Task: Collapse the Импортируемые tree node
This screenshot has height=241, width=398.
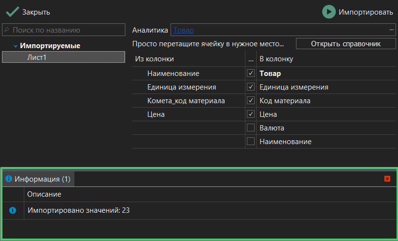Action: click(16, 46)
